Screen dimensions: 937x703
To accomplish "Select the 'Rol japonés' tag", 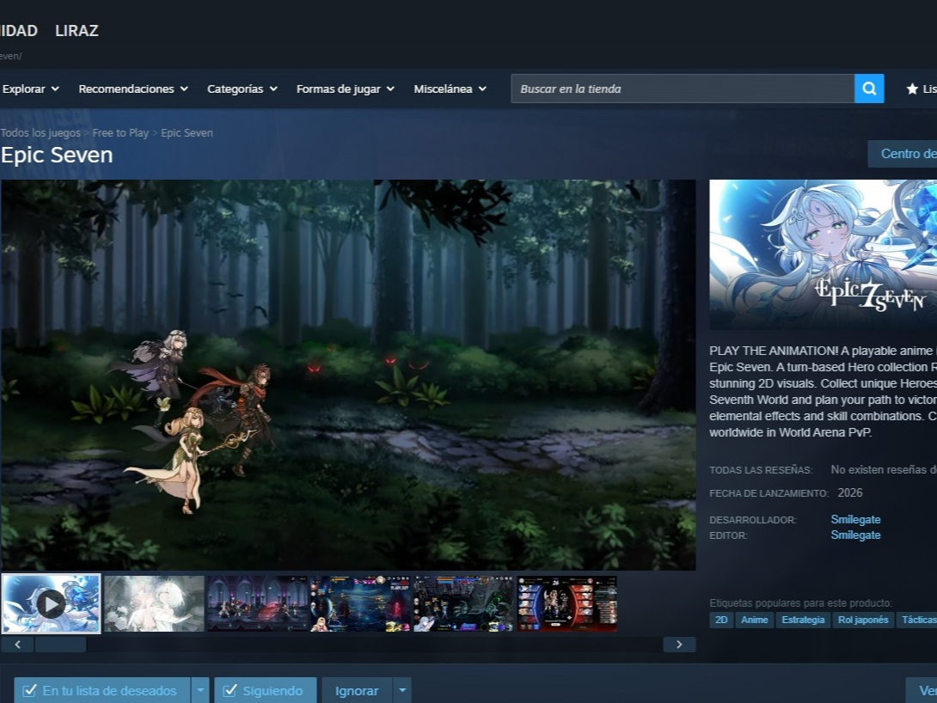I will (863, 620).
